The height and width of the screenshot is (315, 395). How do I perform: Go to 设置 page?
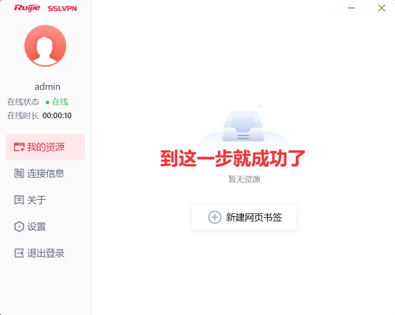click(x=45, y=227)
